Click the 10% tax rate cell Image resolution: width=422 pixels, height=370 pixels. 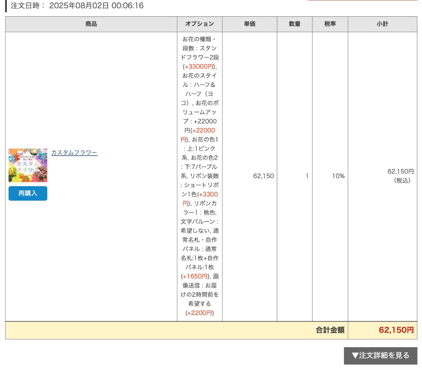[x=338, y=176]
